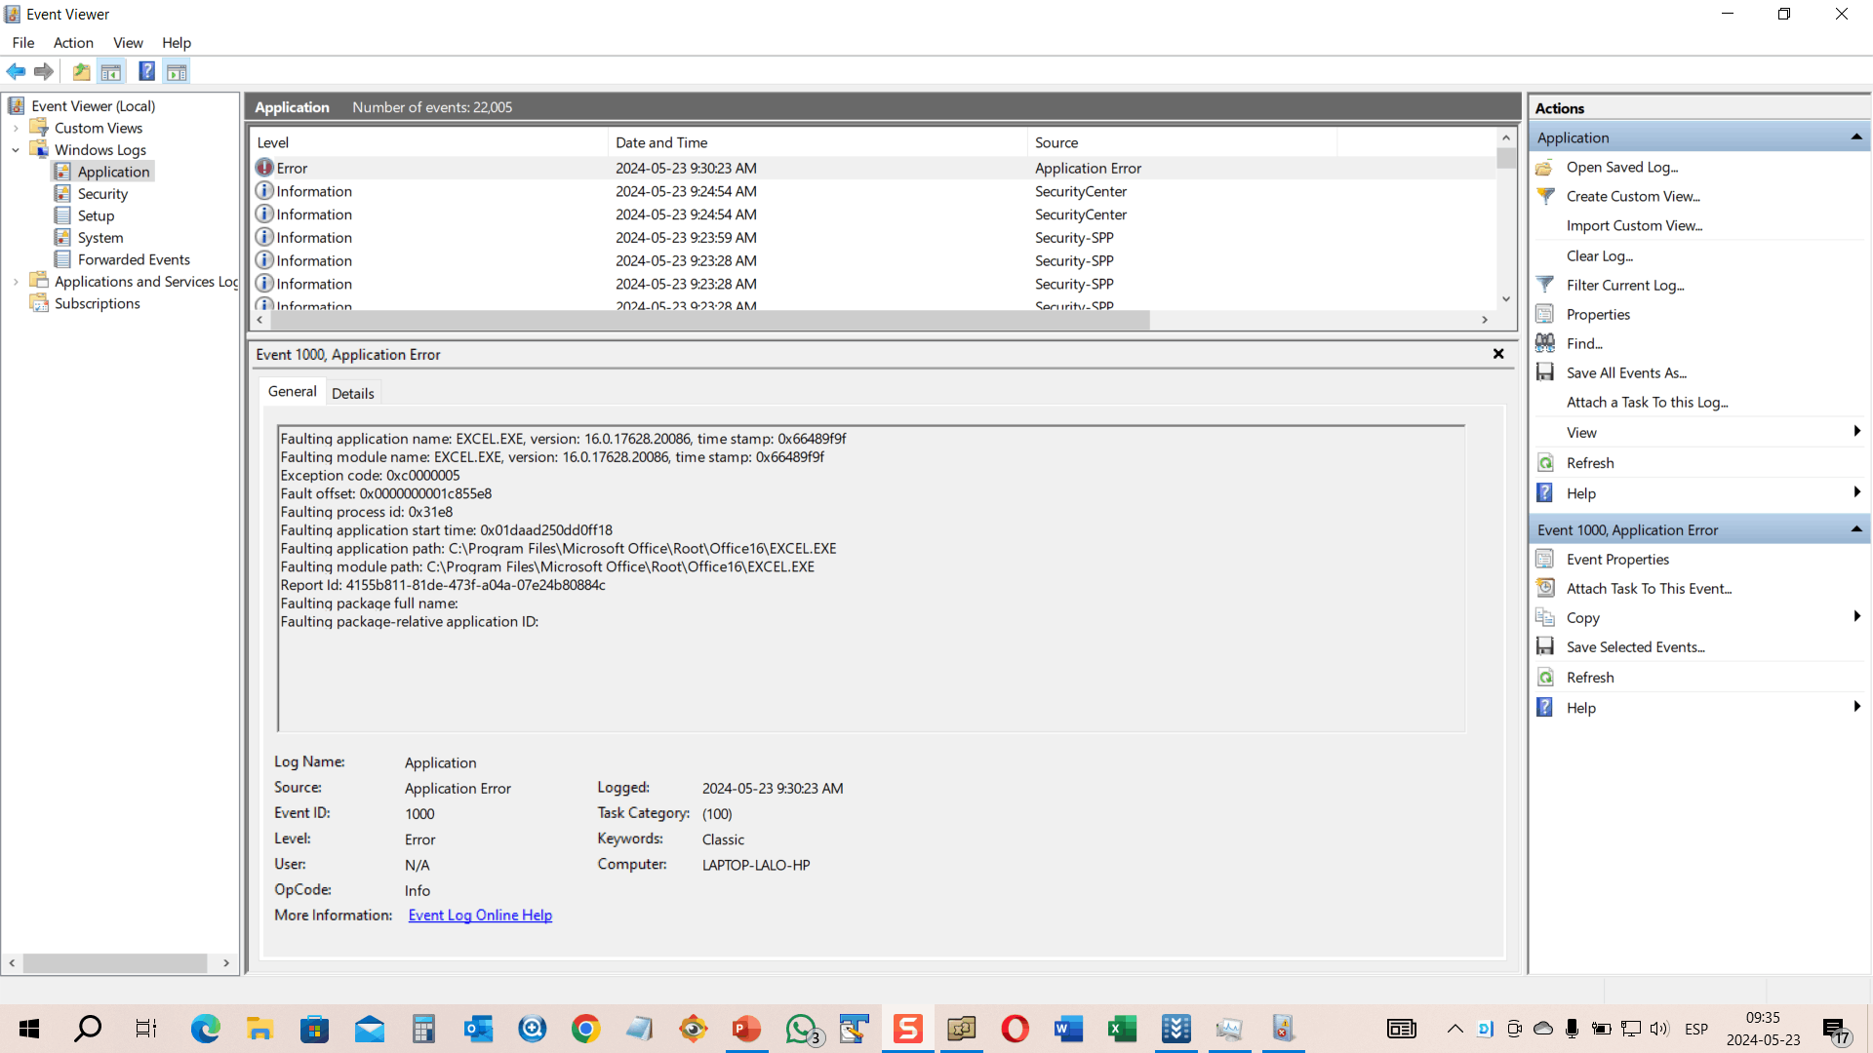Click the Filter Current Log funnel icon

pos(1545,285)
